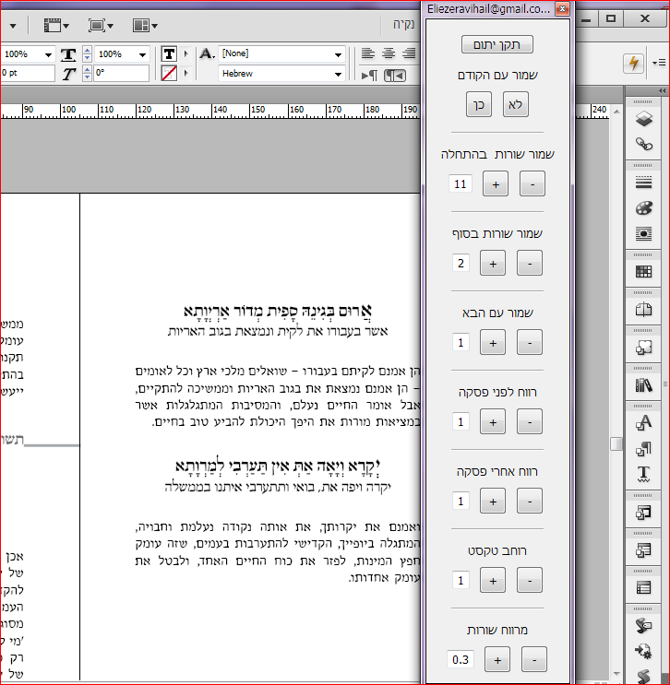Viewport: 670px width, 685px height.
Task: Click the character style A icon
Action: 207,53
